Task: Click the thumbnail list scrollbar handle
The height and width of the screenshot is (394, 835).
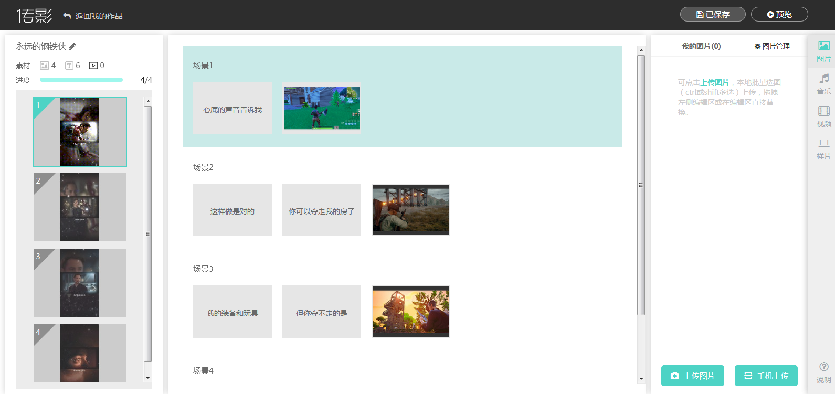Action: (148, 234)
